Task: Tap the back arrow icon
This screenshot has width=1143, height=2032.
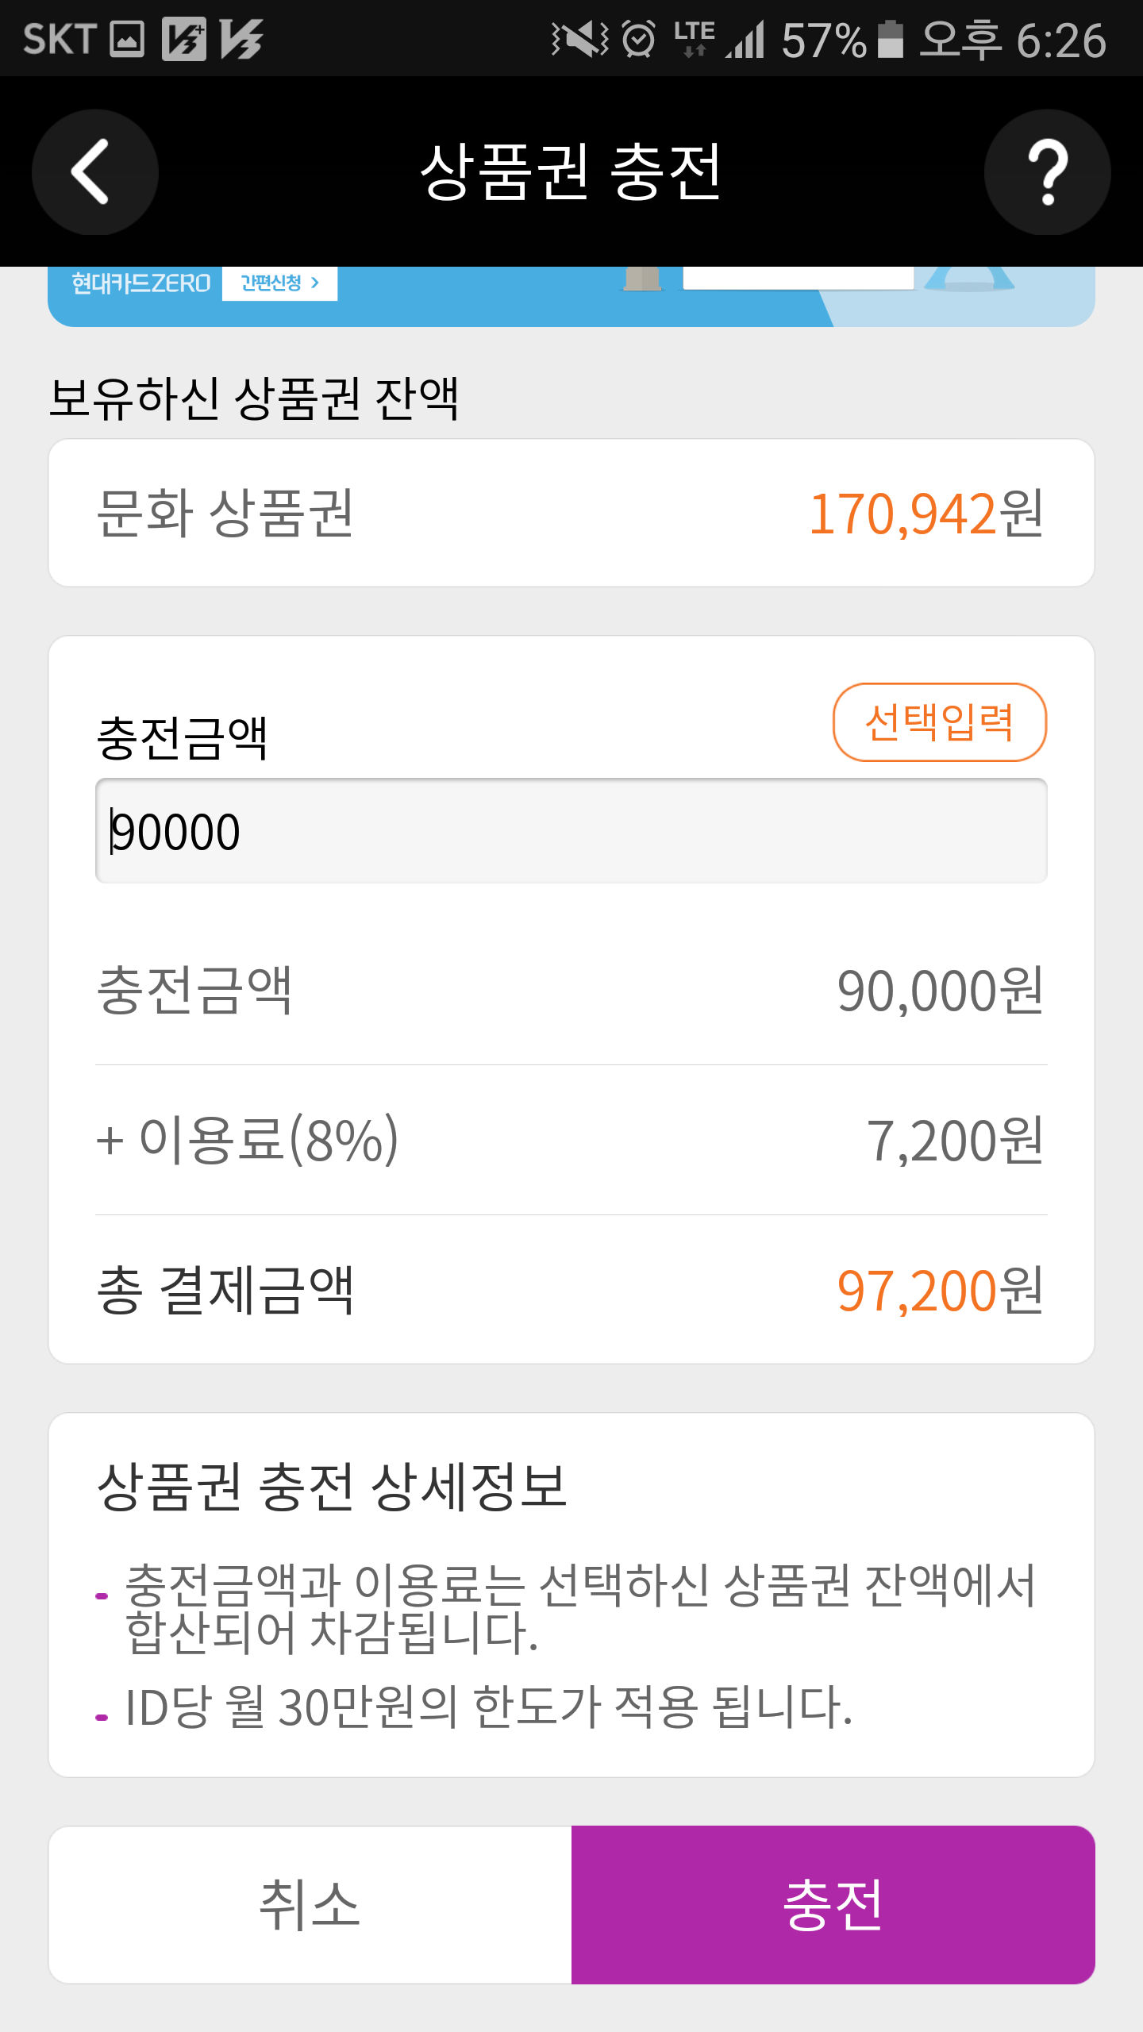Action: click(x=94, y=172)
